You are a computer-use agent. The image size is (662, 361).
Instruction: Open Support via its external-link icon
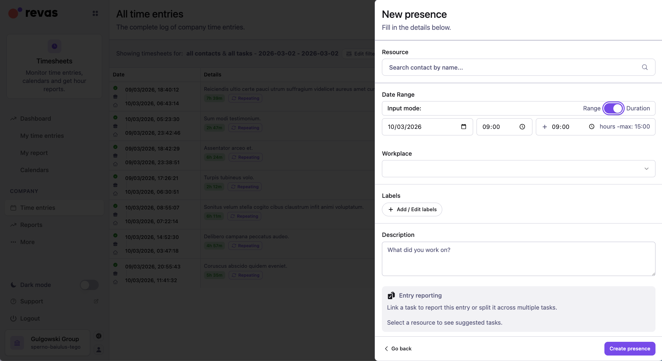(x=96, y=301)
